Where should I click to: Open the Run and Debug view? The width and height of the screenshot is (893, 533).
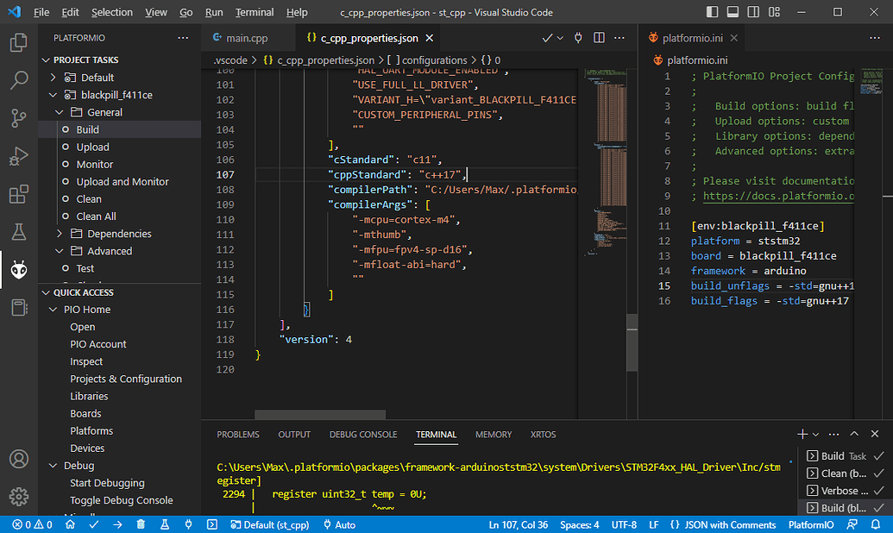19,156
